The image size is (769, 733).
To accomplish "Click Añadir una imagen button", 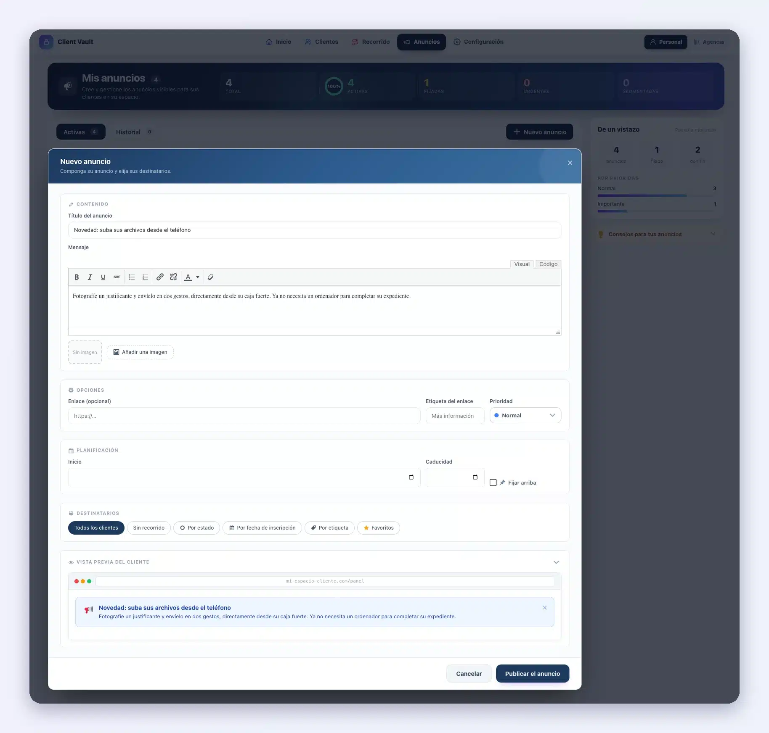I will [x=140, y=352].
